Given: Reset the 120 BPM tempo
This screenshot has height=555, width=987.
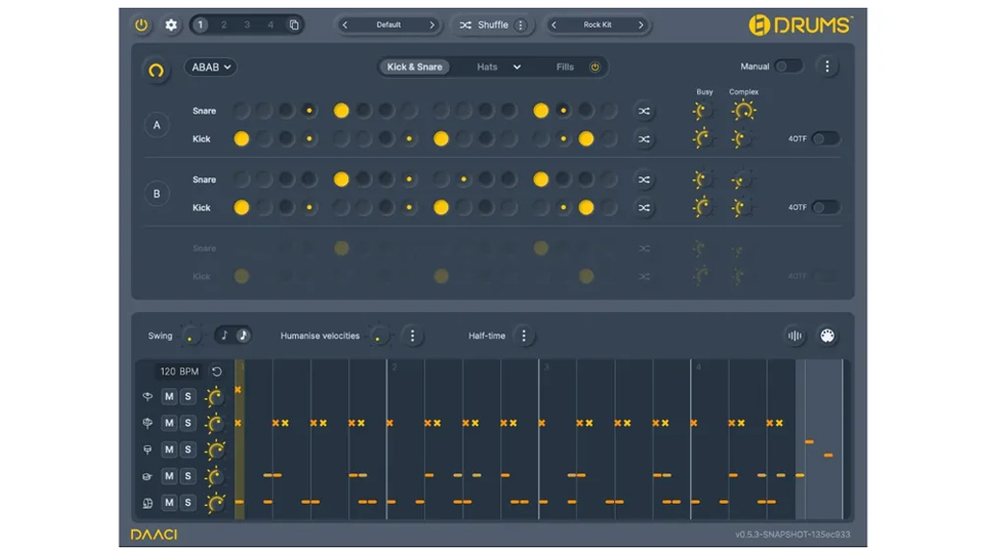Looking at the screenshot, I should tap(217, 371).
